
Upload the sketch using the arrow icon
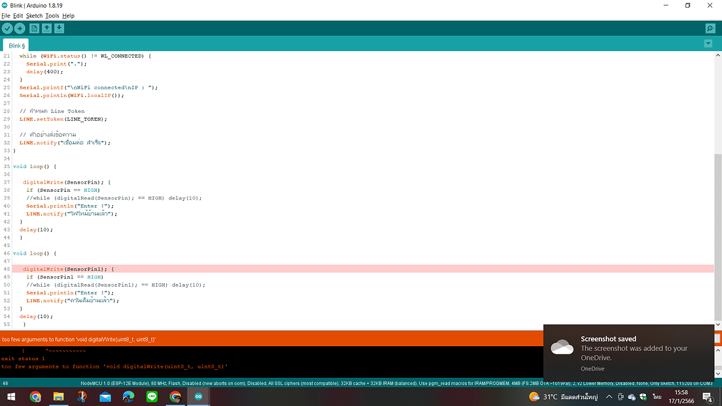[x=20, y=29]
